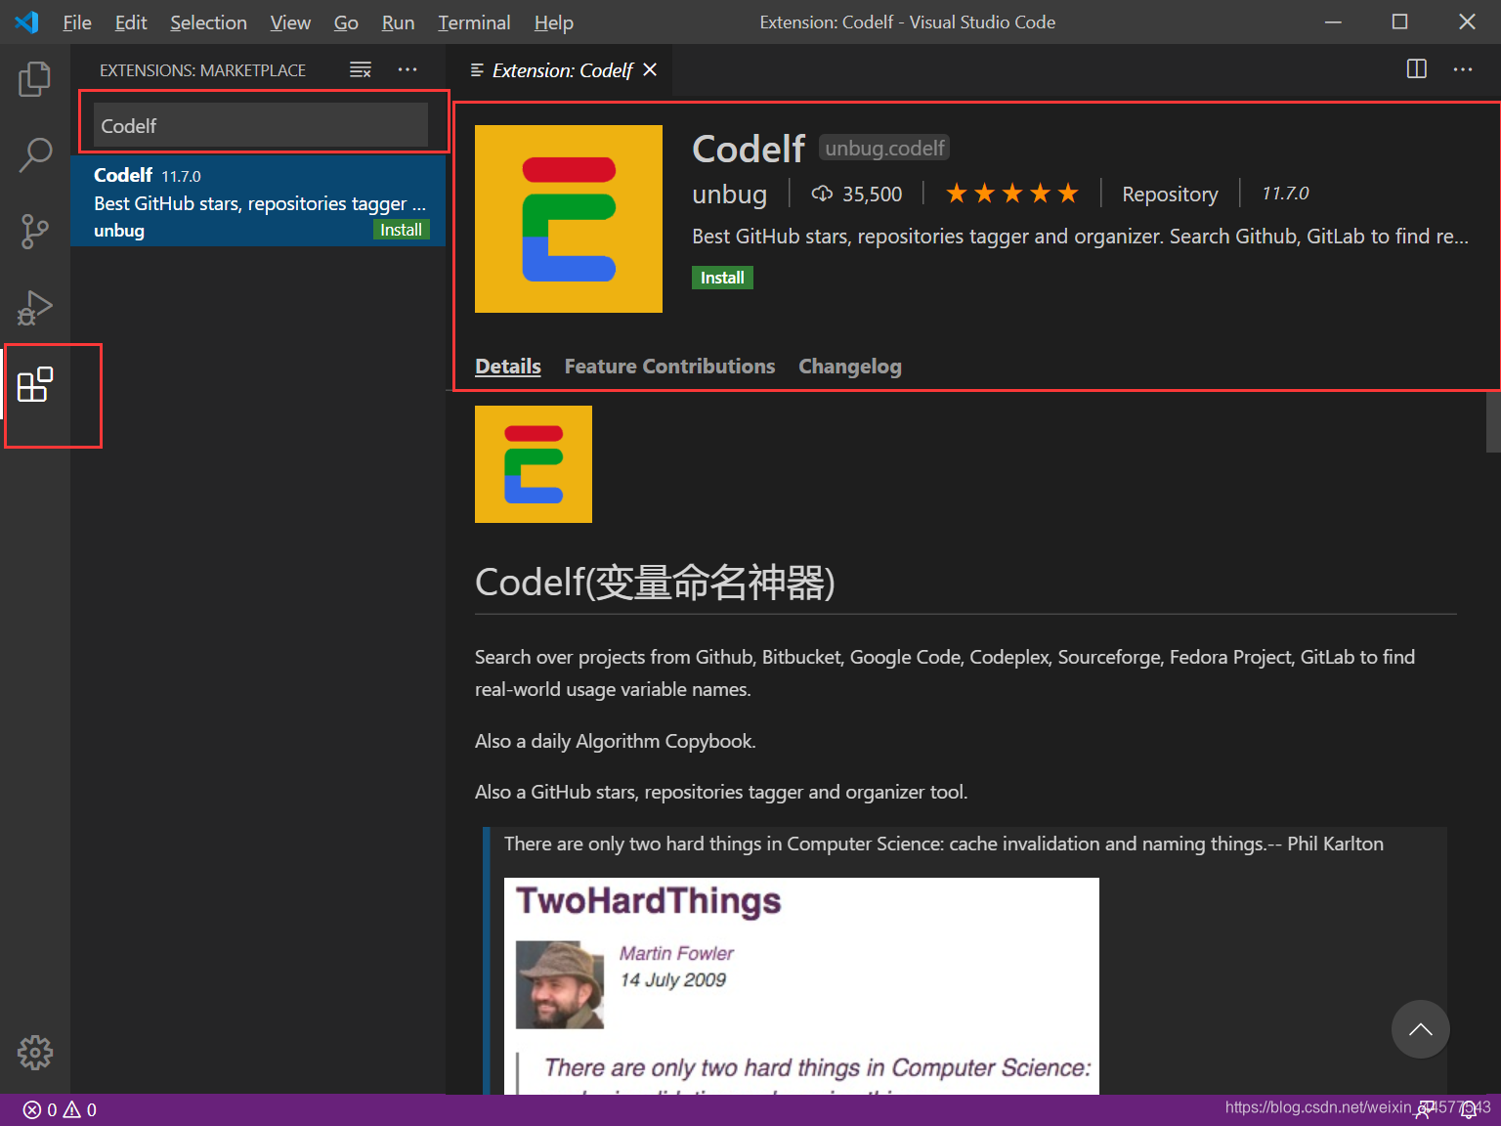
Task: Click the scroll-to-top arrow button
Action: [1421, 1029]
